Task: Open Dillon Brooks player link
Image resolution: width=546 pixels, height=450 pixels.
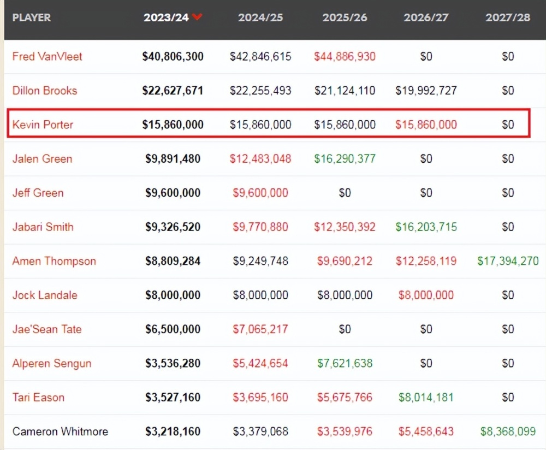Action: [45, 91]
